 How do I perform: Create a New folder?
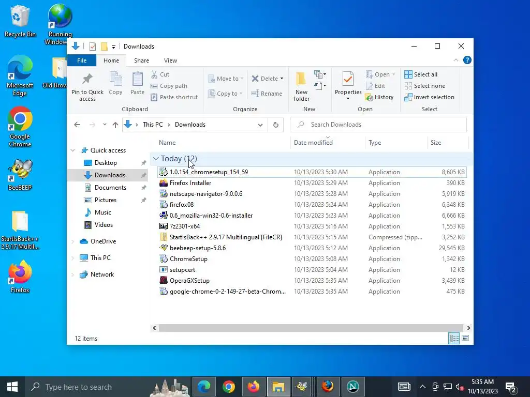[301, 86]
